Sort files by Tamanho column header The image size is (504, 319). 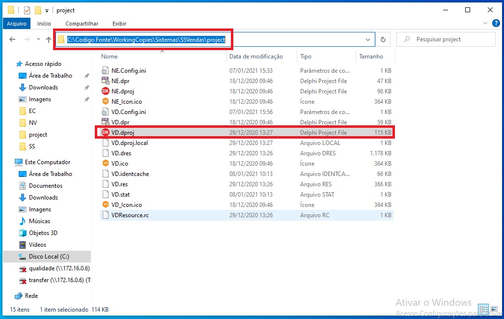click(x=371, y=57)
